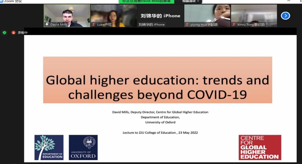The width and height of the screenshot is (302, 164).
Task: Select the 刘锦华的 iPhone participant tile
Action: (160, 16)
